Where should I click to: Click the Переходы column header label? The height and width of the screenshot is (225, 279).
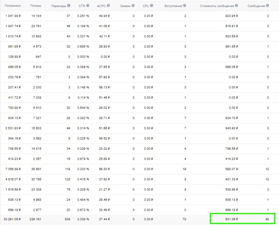point(59,6)
